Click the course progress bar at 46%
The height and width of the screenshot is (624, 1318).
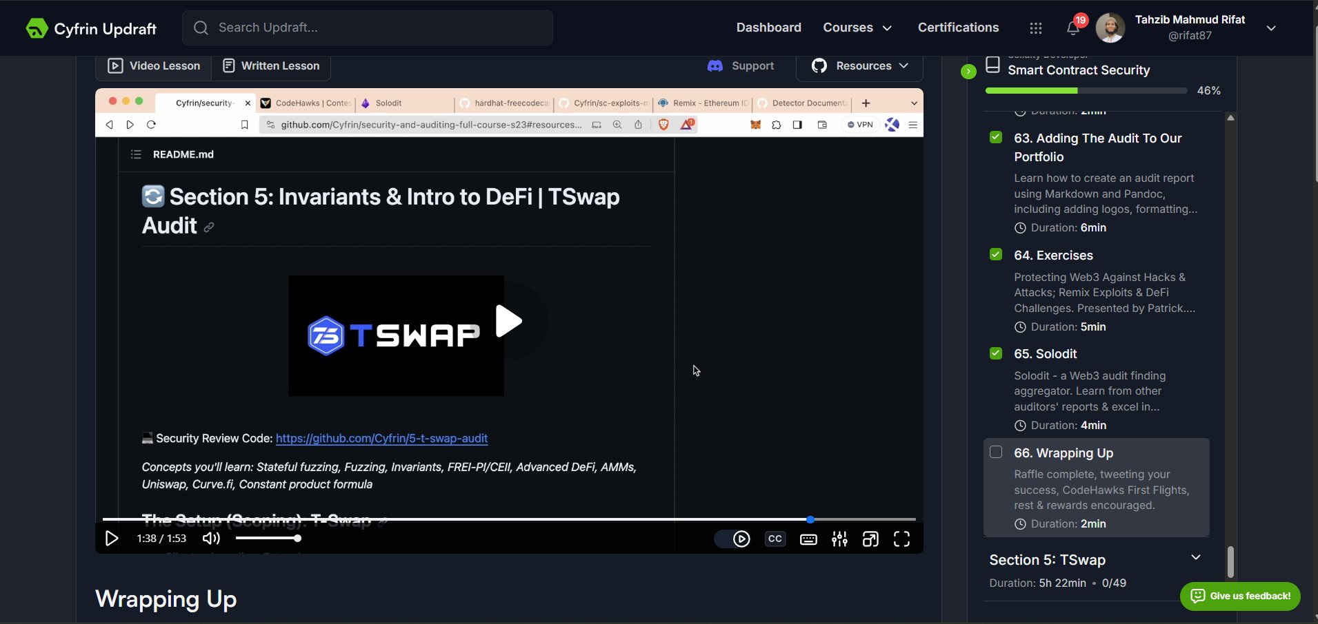click(x=1086, y=90)
